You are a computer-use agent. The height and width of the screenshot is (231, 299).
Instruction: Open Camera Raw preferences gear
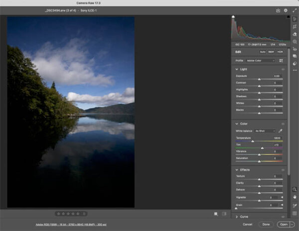click(x=286, y=10)
